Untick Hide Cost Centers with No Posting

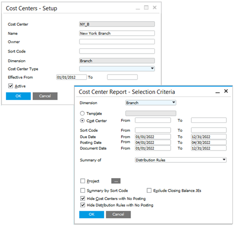pyautogui.click(x=83, y=198)
